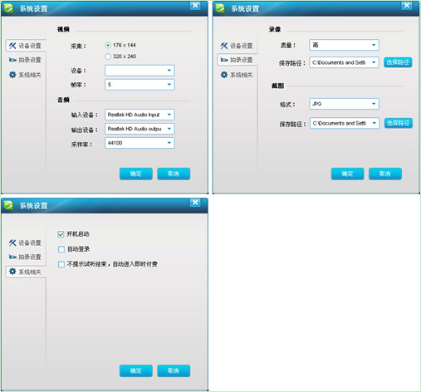Click 取消 in the top-left device settings dialog
This screenshot has width=421, height=392.
[174, 174]
